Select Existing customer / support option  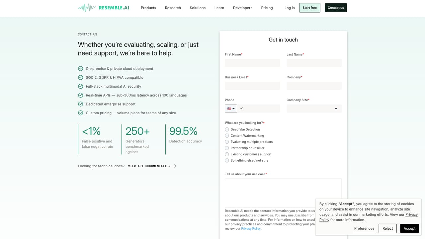click(227, 154)
